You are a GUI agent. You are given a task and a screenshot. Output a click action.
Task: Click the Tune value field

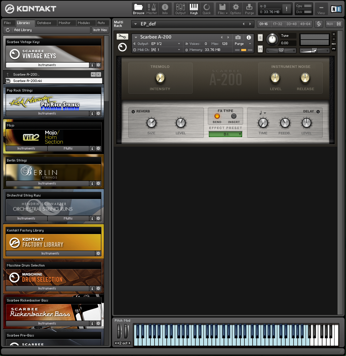pos(288,43)
